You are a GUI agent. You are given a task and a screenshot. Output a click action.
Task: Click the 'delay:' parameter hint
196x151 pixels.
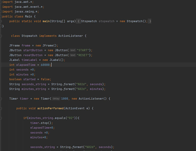[x=56, y=99]
